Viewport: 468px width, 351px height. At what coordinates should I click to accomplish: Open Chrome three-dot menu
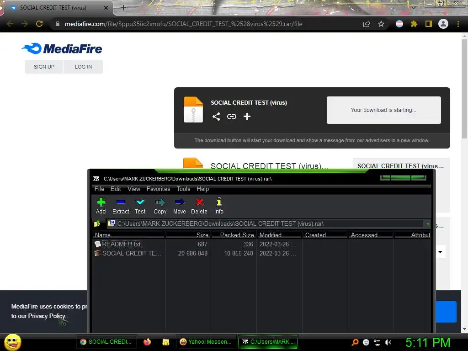458,24
